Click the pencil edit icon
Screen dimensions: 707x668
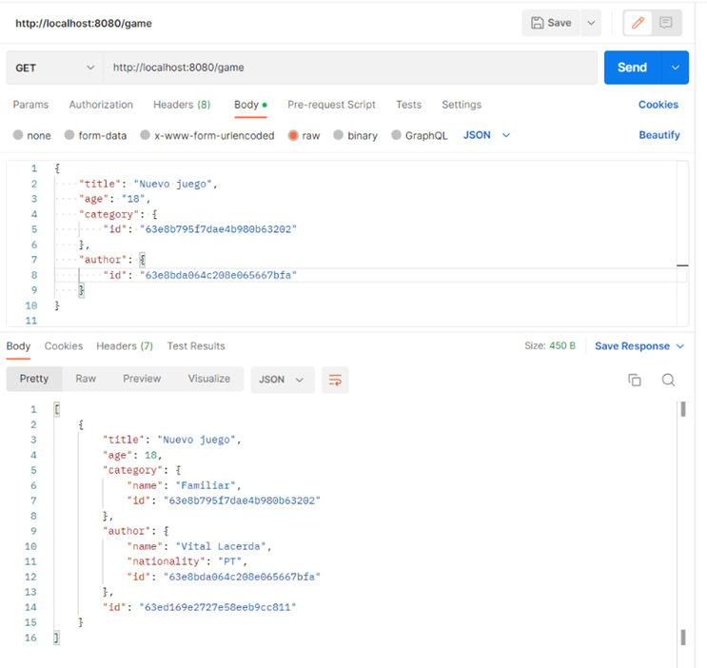pos(638,23)
